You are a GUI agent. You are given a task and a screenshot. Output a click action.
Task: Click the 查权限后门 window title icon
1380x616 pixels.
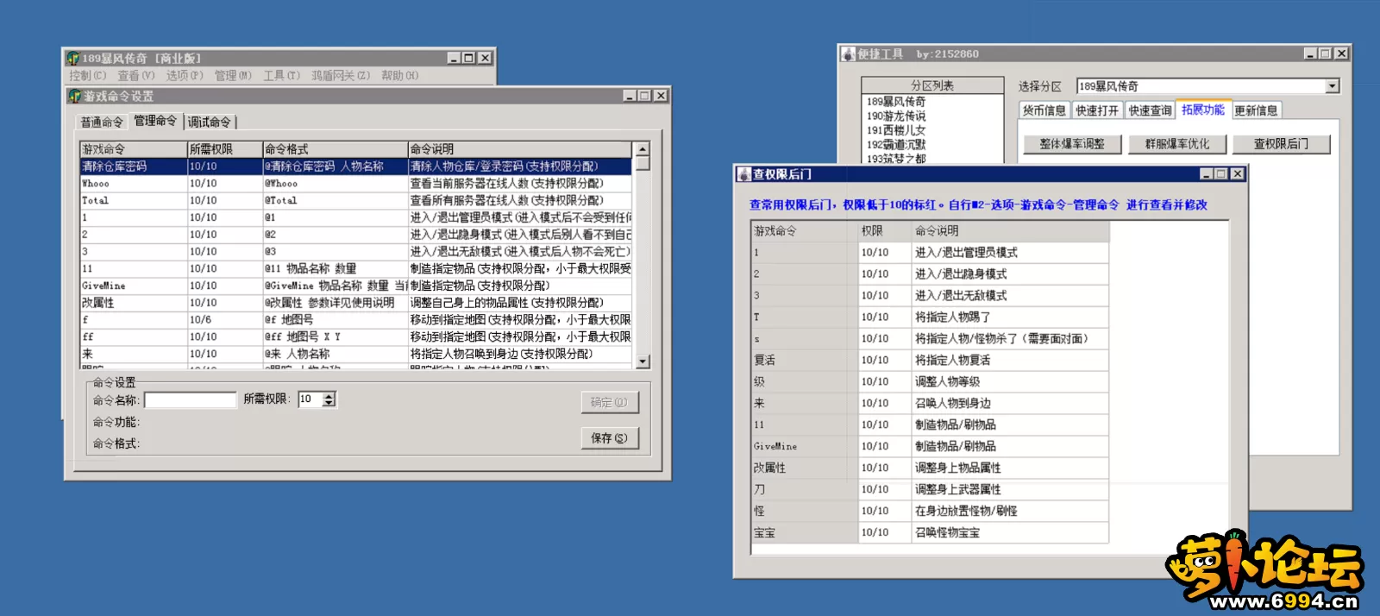pos(744,174)
